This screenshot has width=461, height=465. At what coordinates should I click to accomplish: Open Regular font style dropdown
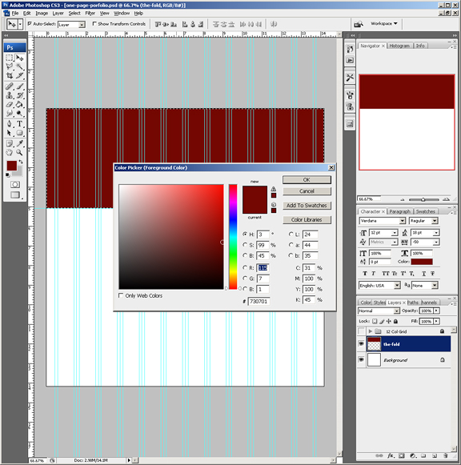pyautogui.click(x=435, y=221)
